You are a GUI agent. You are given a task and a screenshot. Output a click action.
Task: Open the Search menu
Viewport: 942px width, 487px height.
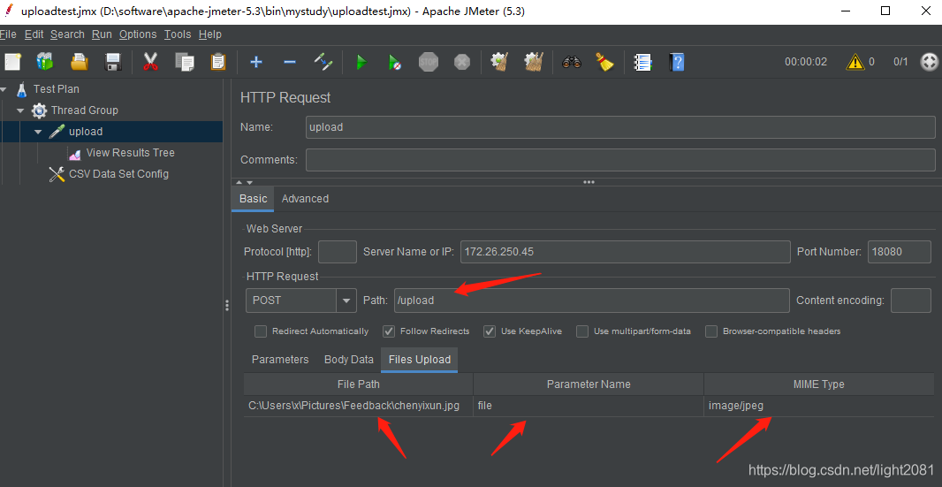click(x=67, y=34)
